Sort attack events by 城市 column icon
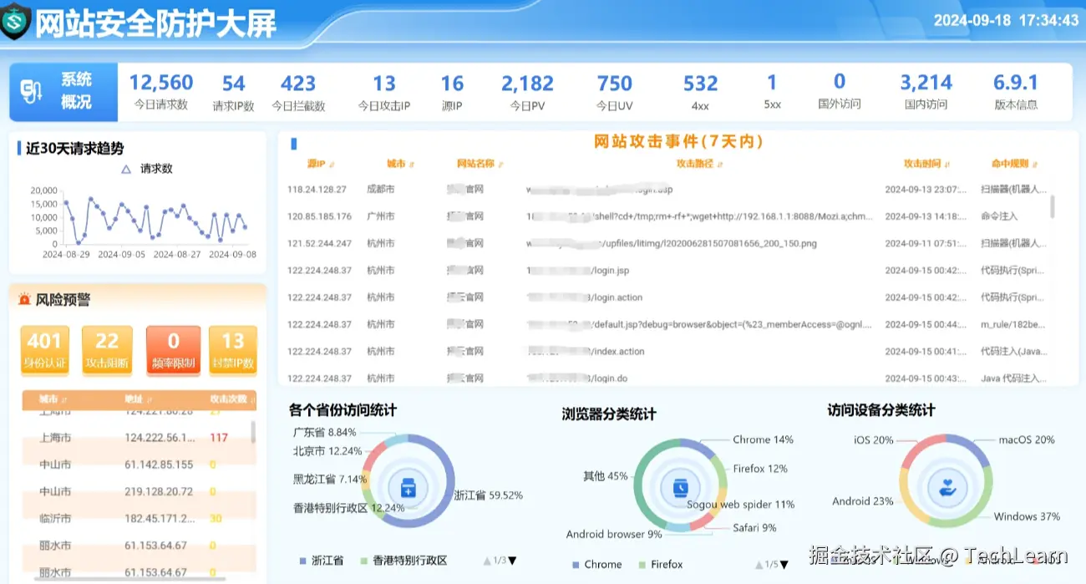Viewport: 1086px width, 584px height. [413, 165]
